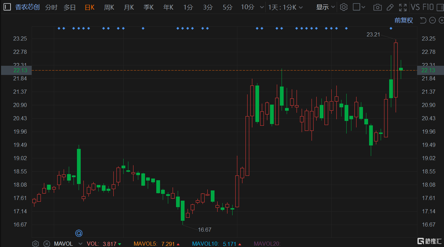Switch to the 多日 tab
This screenshot has width=444, height=247.
coord(69,7)
